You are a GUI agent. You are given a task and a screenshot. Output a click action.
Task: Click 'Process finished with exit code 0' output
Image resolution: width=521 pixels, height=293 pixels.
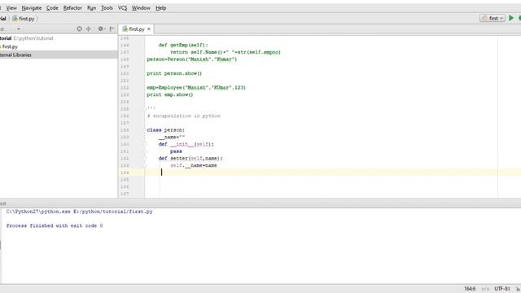55,225
